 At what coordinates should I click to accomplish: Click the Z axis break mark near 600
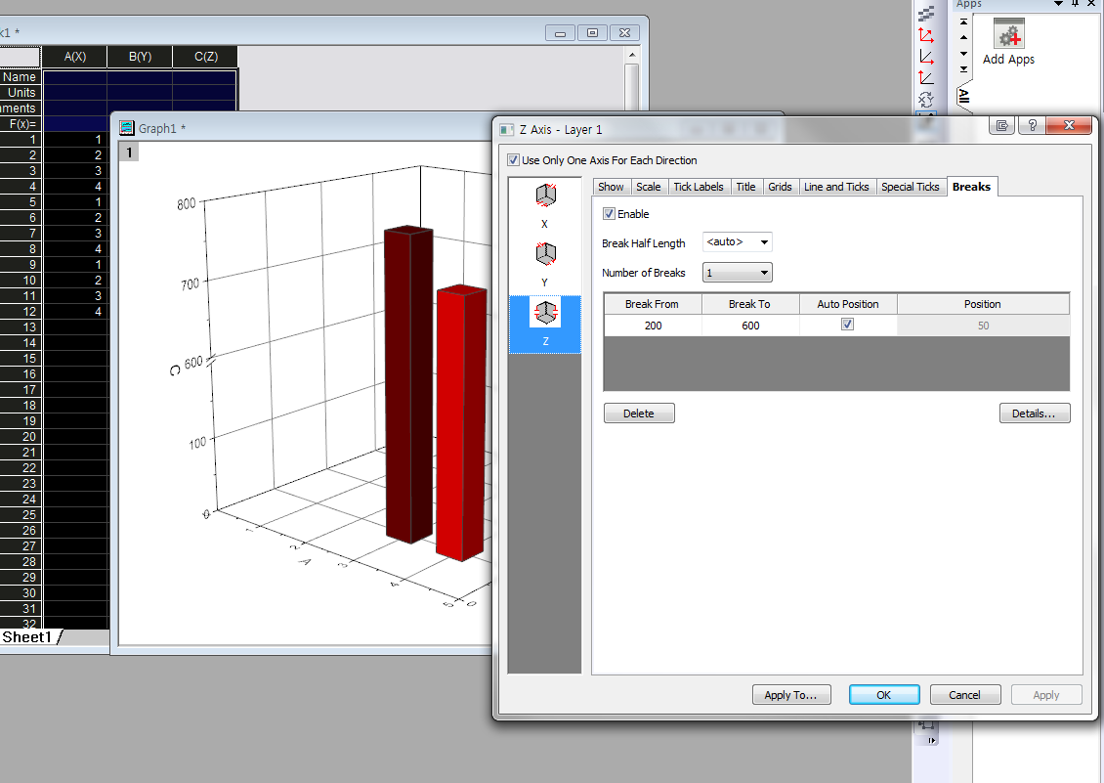coord(210,361)
